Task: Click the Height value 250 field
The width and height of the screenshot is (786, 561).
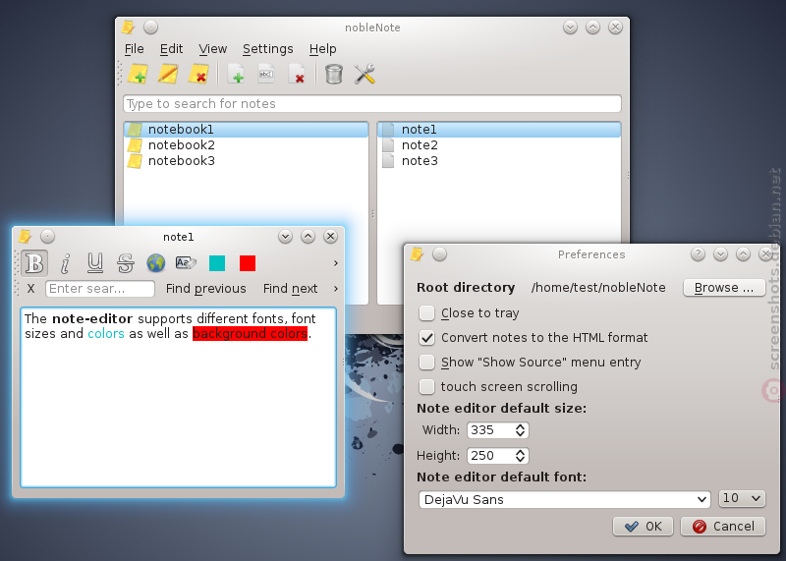Action: tap(491, 456)
